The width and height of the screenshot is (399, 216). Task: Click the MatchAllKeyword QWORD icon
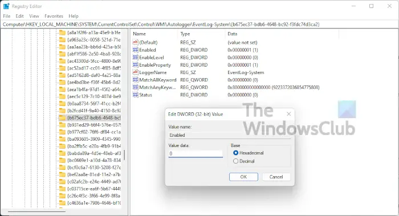pyautogui.click(x=136, y=80)
